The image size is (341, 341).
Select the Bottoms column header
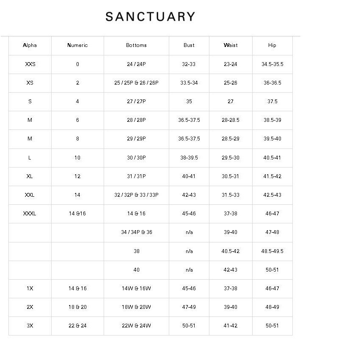tap(136, 45)
